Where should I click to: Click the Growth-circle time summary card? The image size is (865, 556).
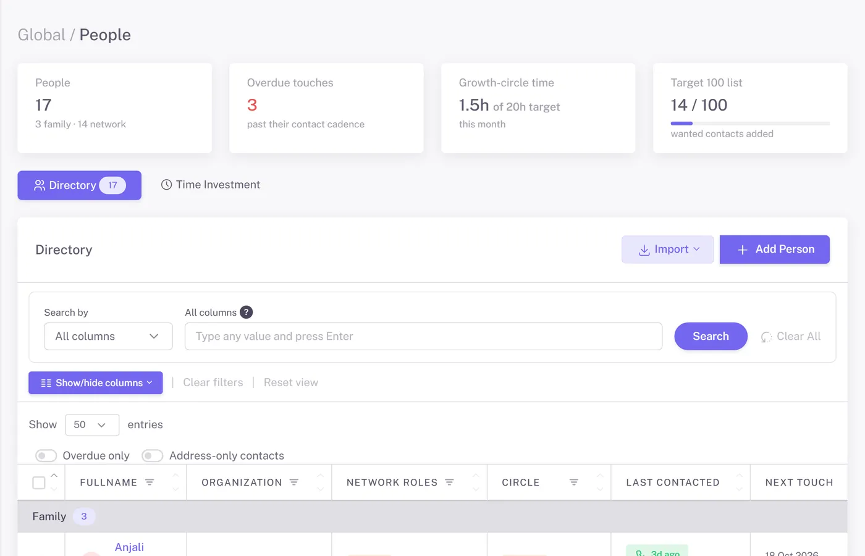click(538, 108)
